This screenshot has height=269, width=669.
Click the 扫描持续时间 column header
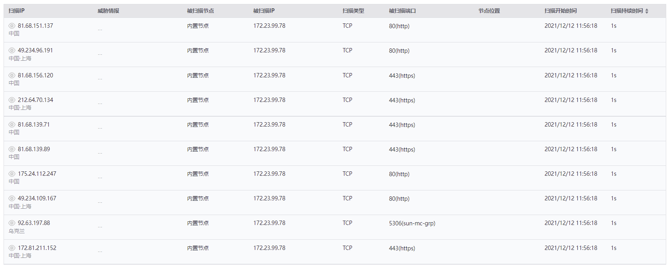click(x=627, y=11)
